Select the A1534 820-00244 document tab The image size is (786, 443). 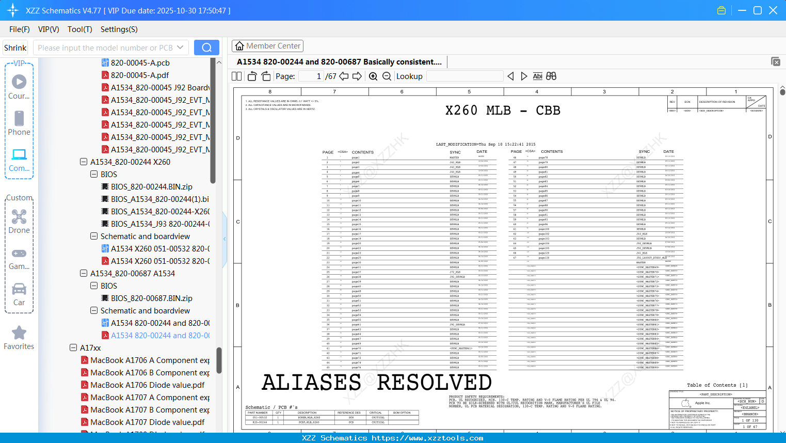point(339,62)
